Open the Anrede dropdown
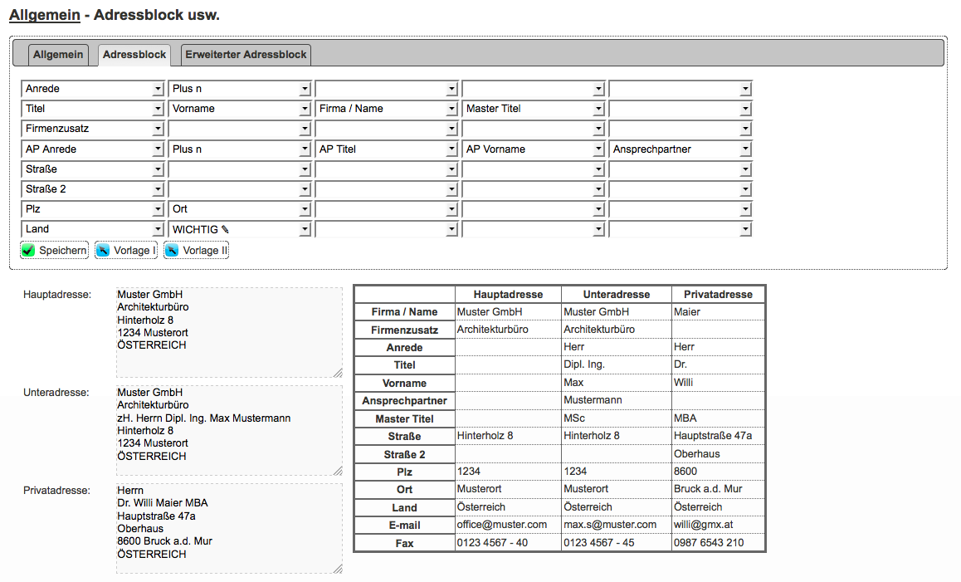Viewport: 961px width, 582px height. [92, 89]
